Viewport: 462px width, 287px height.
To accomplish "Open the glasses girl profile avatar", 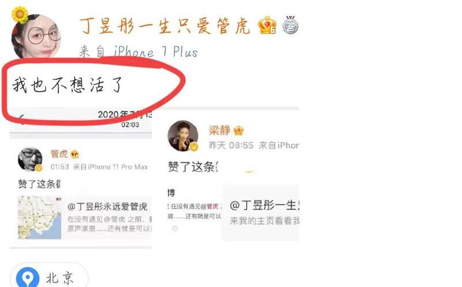I will pyautogui.click(x=36, y=36).
